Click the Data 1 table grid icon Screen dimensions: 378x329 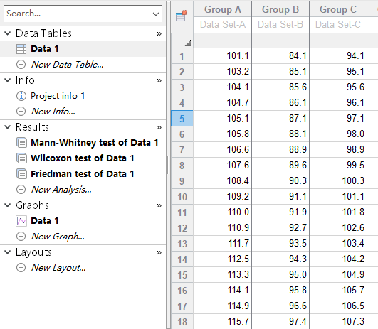[21, 49]
